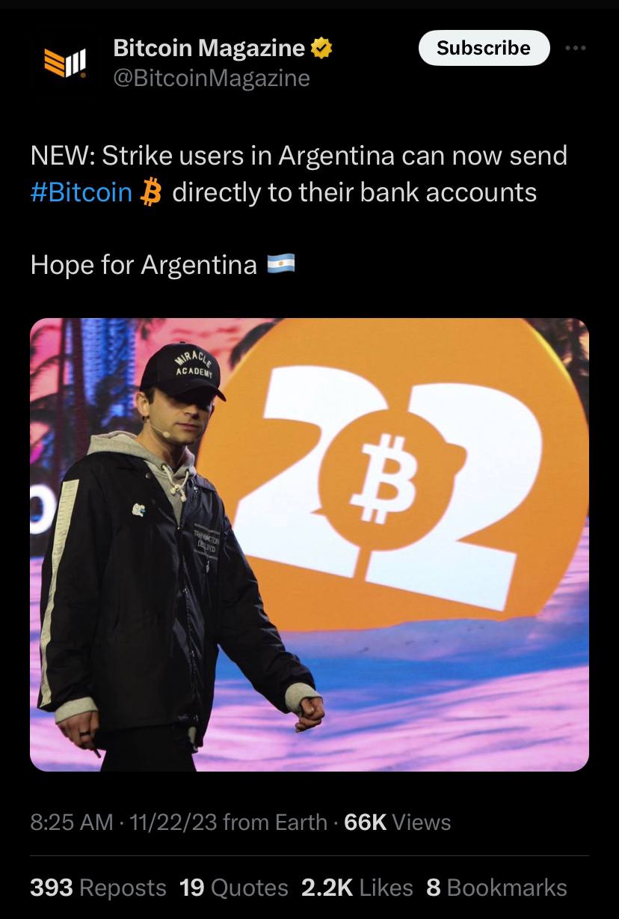Click the 66K Views counter
The width and height of the screenshot is (619, 919).
pos(398,822)
